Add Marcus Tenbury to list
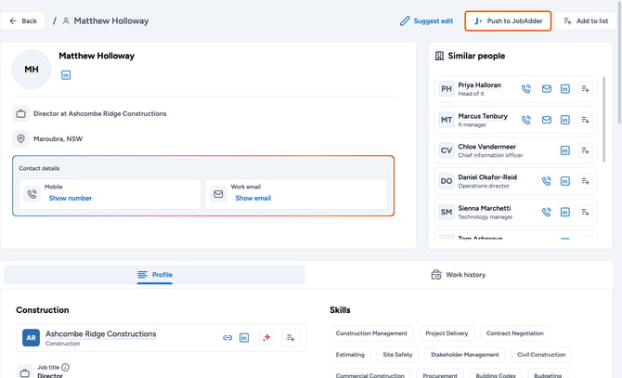622x378 pixels. [x=585, y=120]
